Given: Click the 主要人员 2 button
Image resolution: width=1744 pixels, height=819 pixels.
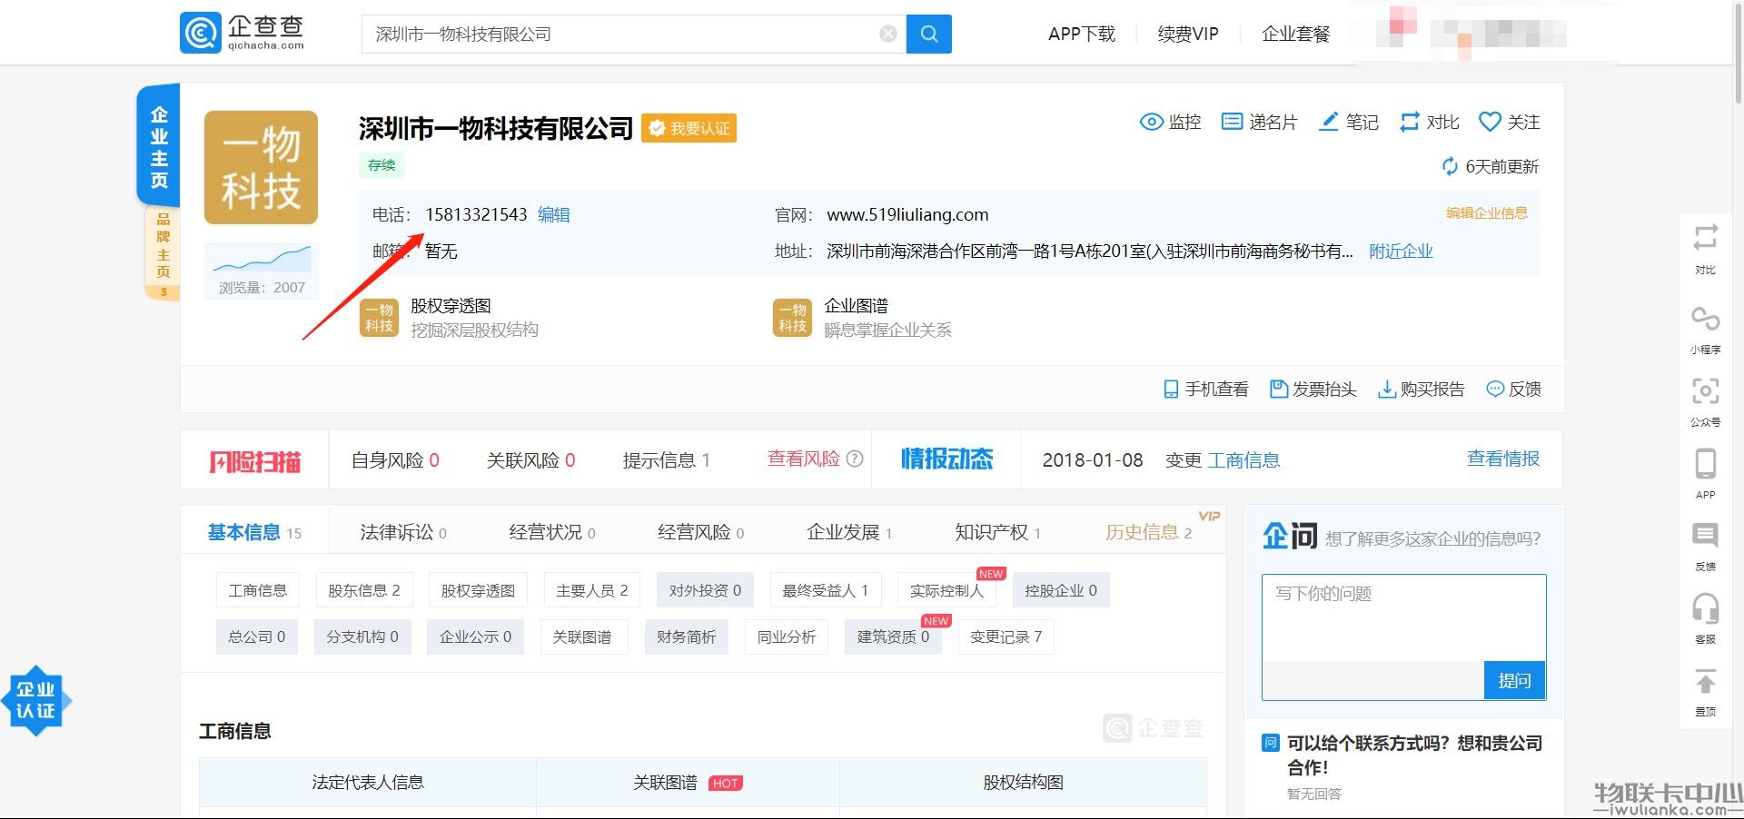Looking at the screenshot, I should [592, 590].
